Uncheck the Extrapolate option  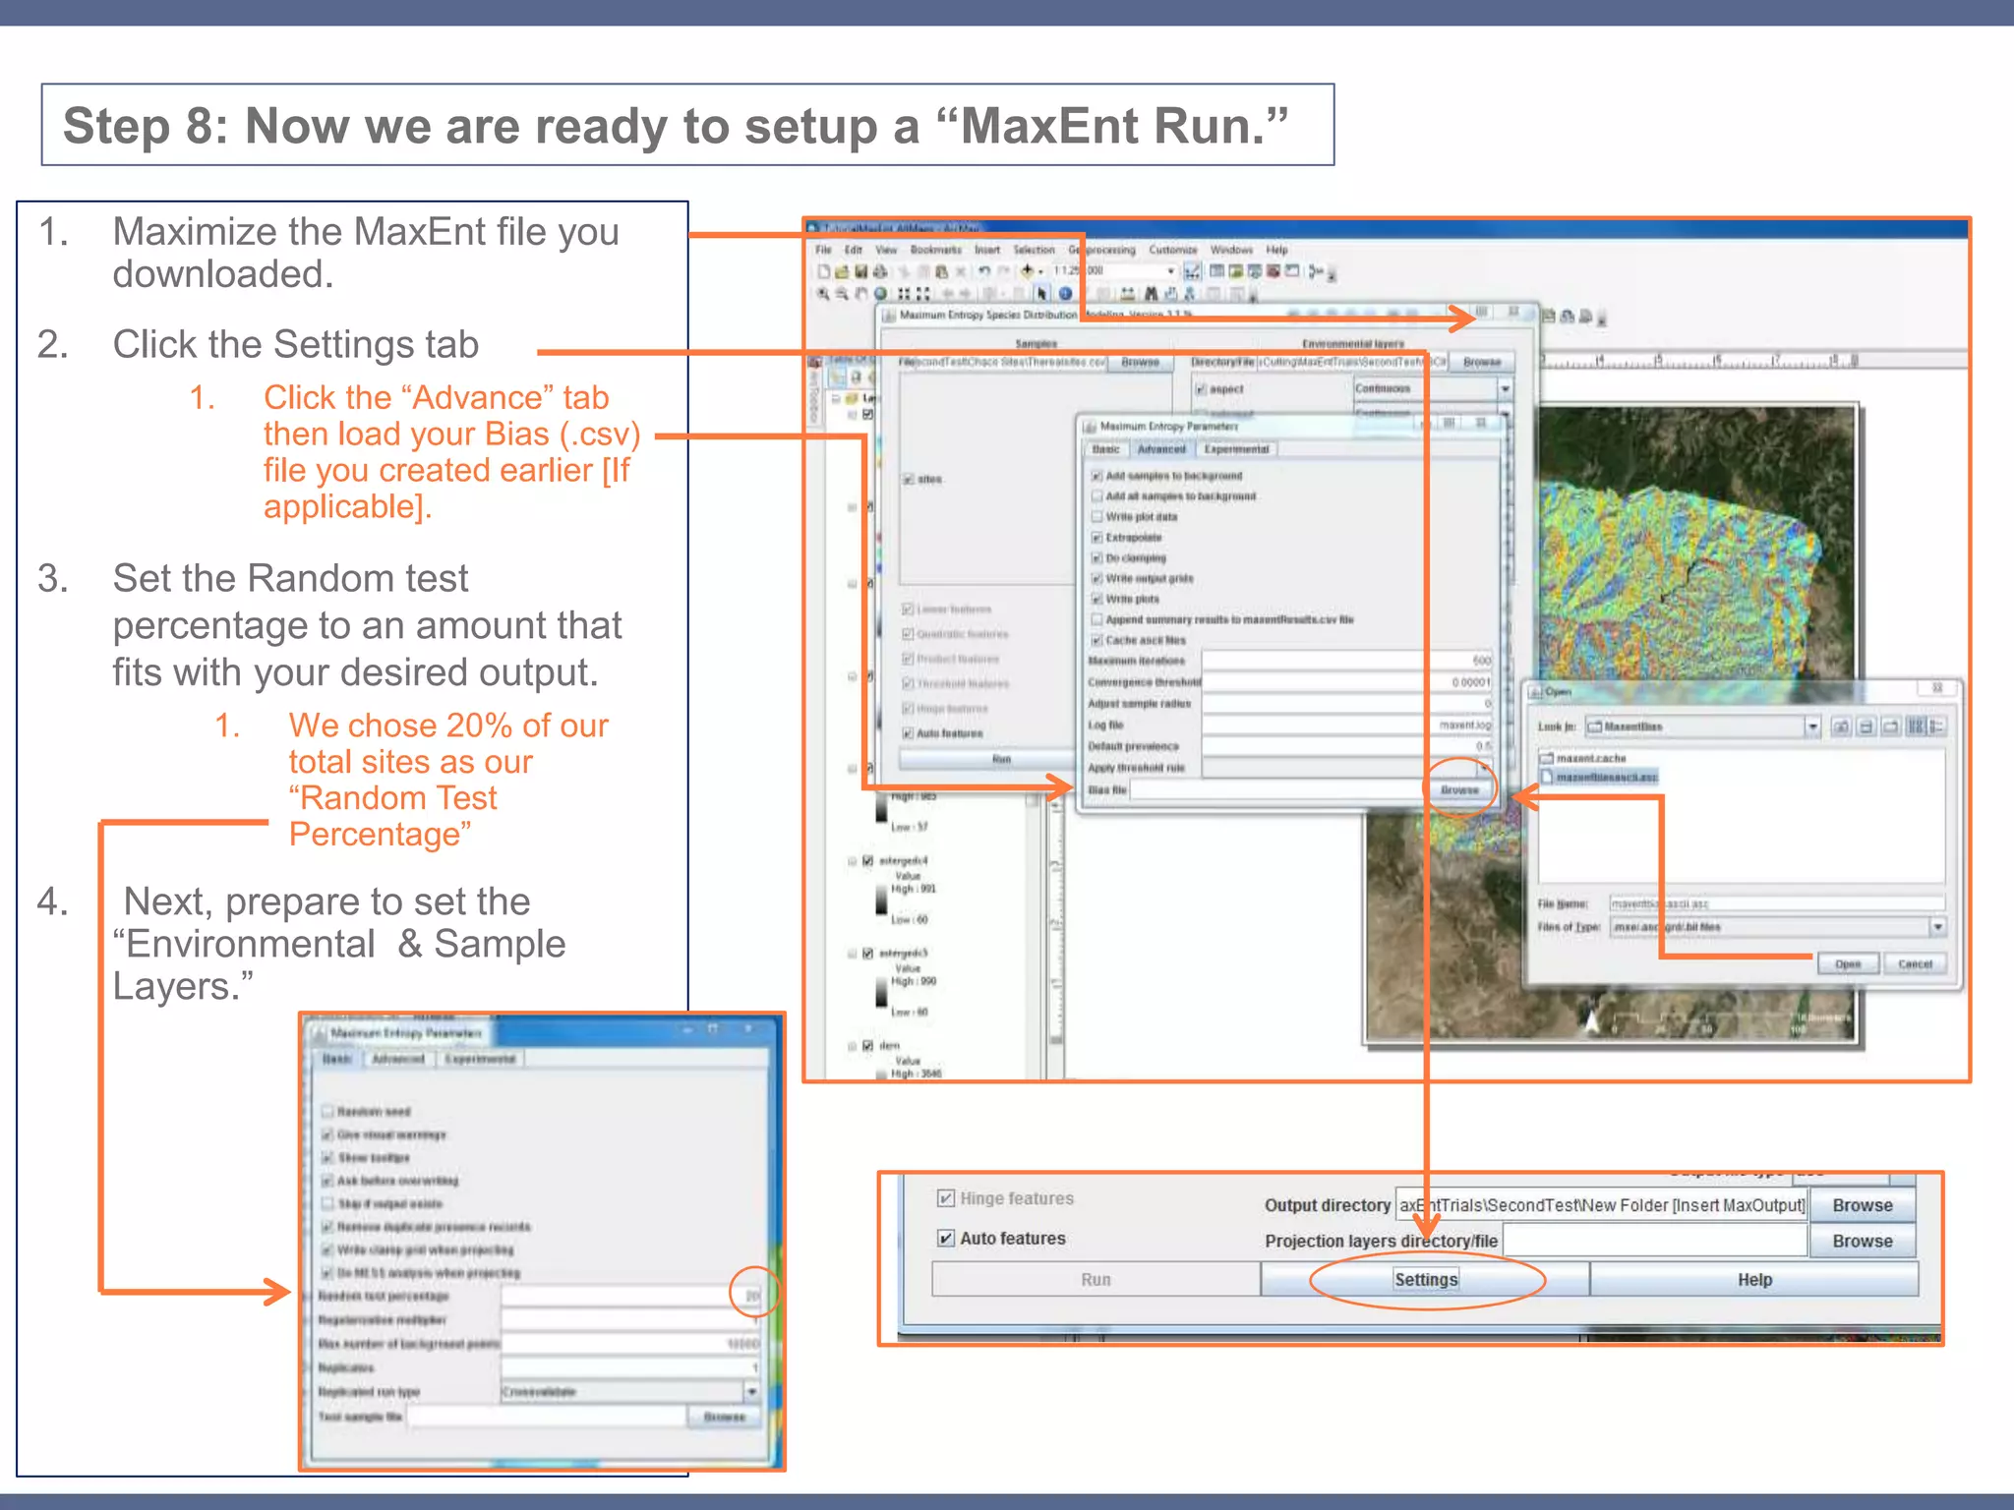(1096, 538)
